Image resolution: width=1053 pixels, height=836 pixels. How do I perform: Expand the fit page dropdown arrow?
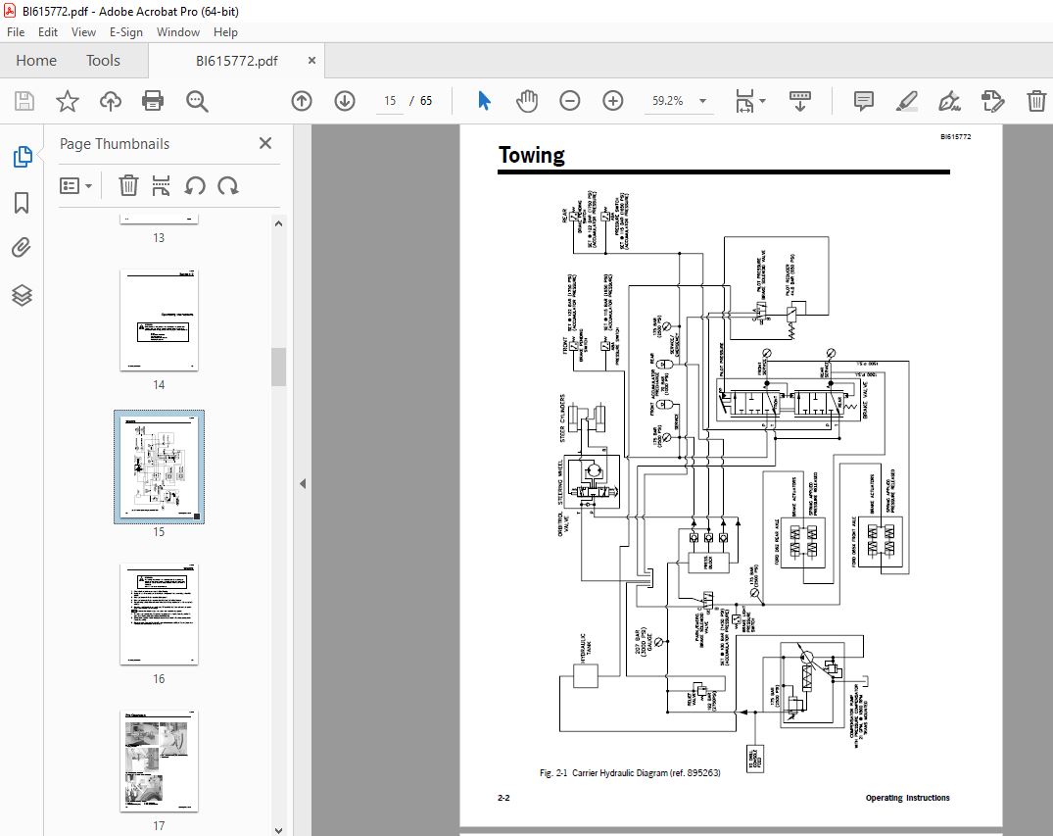(x=762, y=101)
